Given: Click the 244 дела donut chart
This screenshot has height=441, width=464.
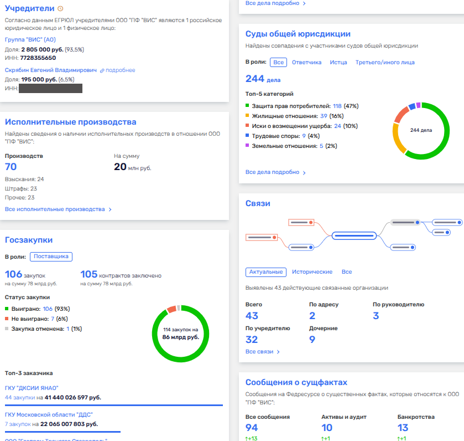Looking at the screenshot, I should [x=421, y=131].
